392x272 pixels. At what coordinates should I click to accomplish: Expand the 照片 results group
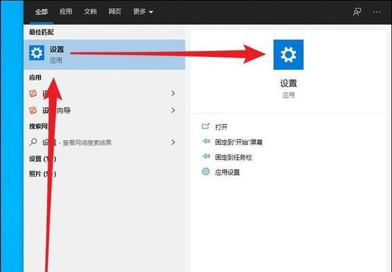(x=43, y=174)
